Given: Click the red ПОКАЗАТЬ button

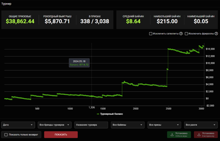Looking at the screenshot, I should click(61, 134).
